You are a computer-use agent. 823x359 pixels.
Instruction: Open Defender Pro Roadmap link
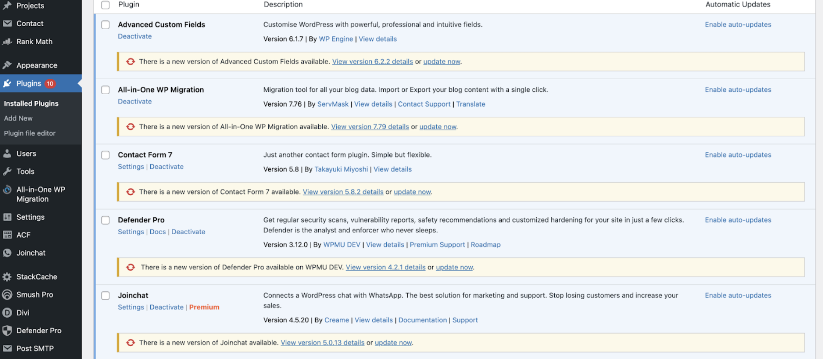point(486,244)
